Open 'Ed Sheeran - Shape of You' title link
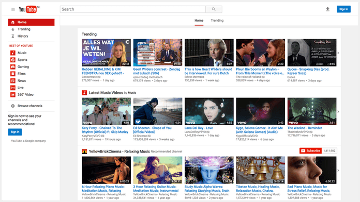 coord(152,130)
